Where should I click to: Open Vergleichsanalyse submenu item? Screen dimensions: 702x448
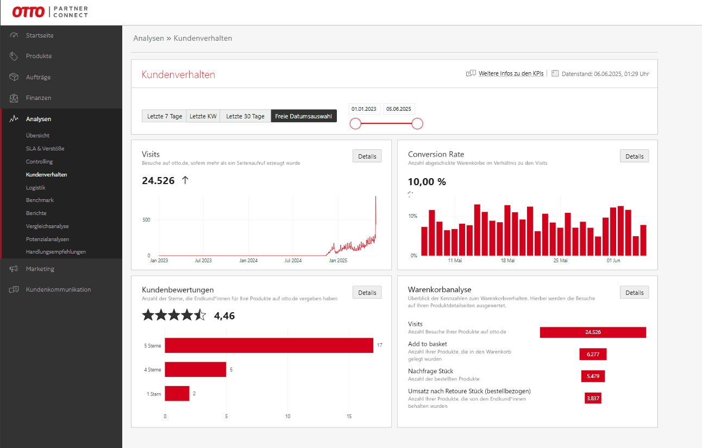coord(47,226)
